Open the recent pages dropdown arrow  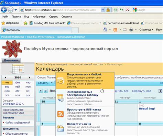[x=16, y=10]
